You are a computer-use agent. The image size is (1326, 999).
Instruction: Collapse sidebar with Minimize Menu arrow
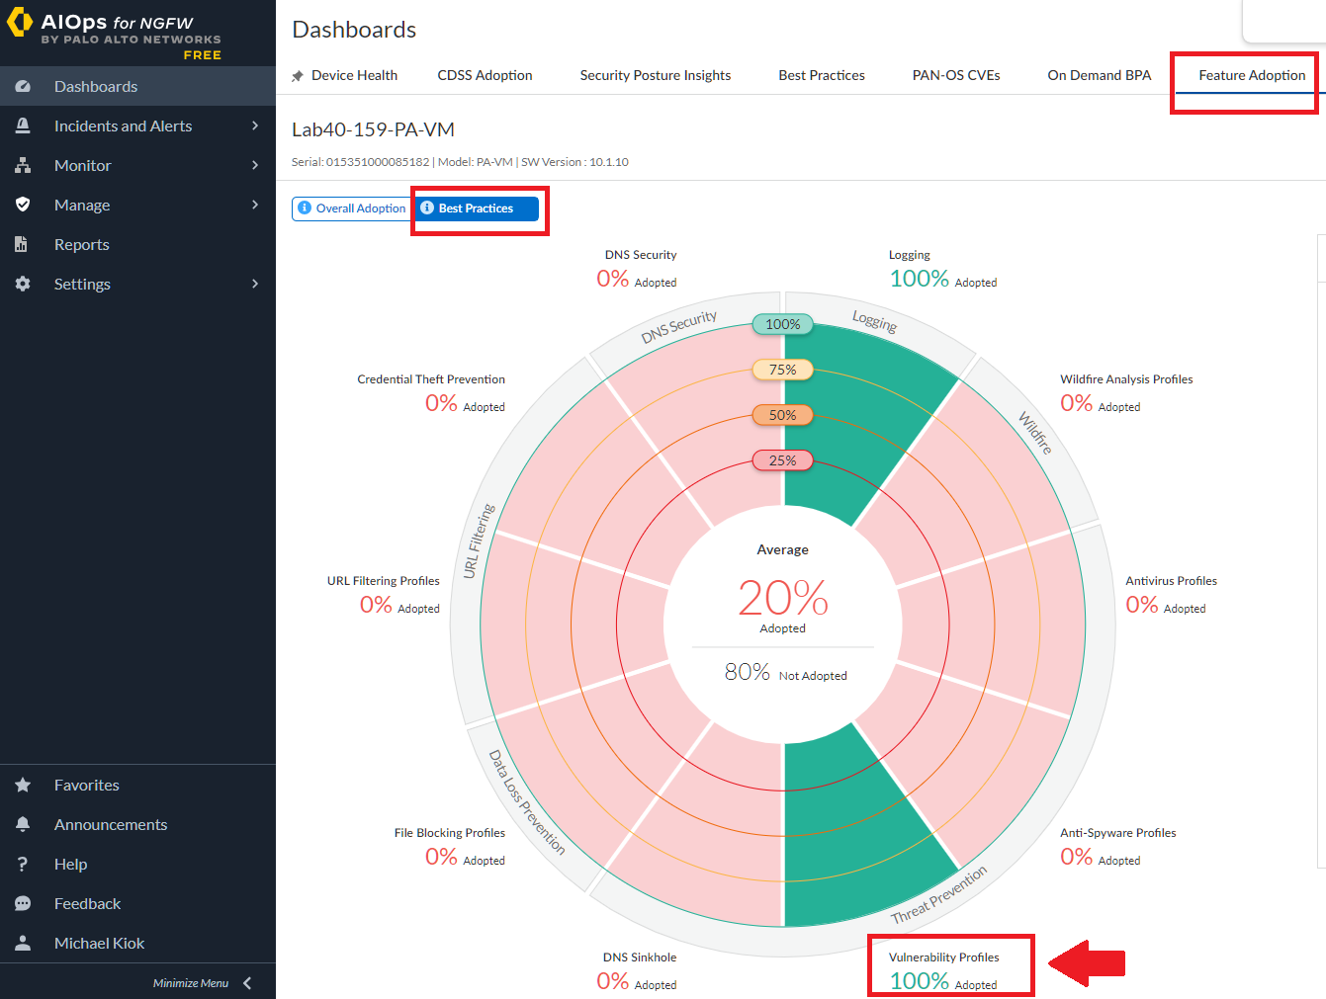click(x=247, y=983)
